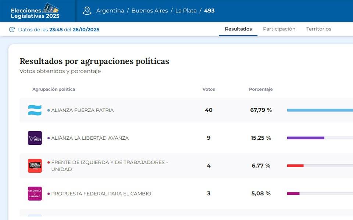Switch to the Participación tab
Image resolution: width=353 pixels, height=220 pixels.
click(279, 29)
